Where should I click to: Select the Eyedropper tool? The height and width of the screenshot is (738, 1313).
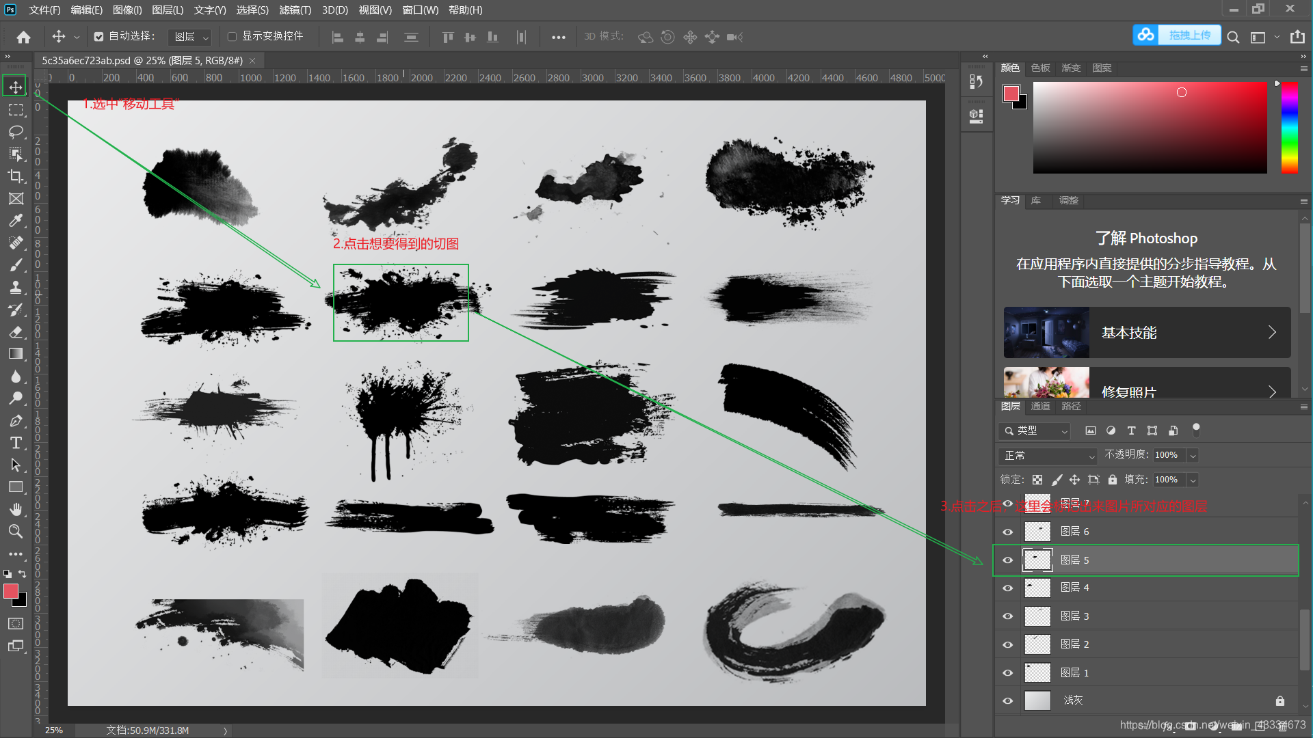(x=16, y=220)
